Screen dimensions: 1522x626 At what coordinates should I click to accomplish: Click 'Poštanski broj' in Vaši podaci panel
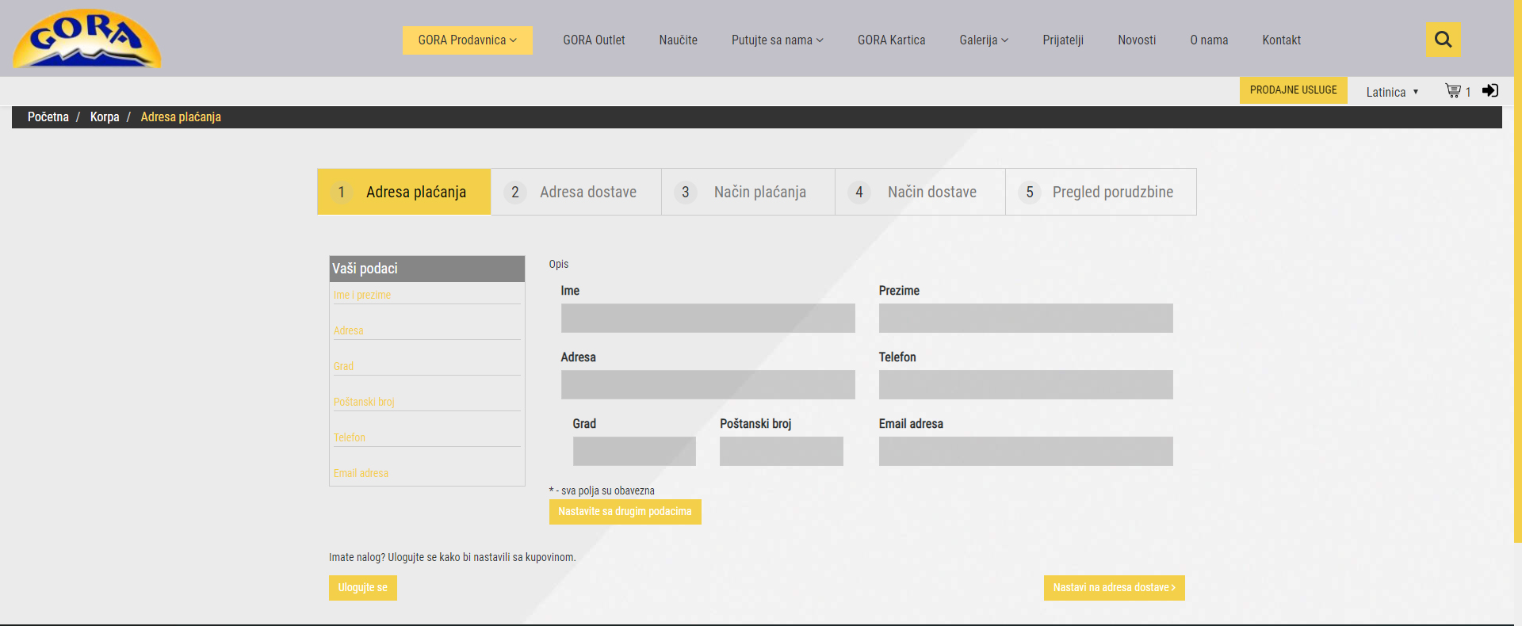364,402
